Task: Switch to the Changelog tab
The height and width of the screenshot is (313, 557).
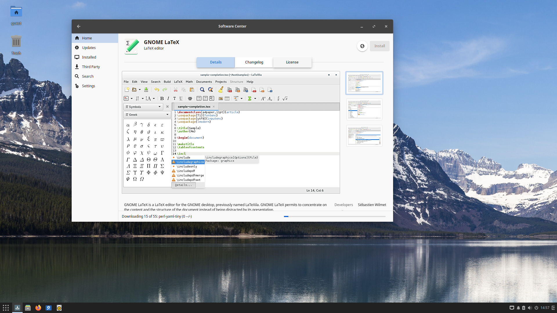Action: (254, 62)
